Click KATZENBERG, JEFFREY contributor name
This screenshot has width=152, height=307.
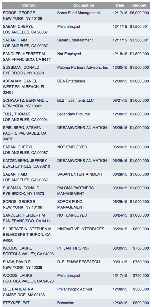tap(25, 161)
